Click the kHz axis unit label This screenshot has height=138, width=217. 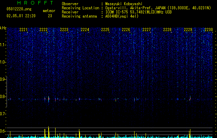click(x=3, y=28)
